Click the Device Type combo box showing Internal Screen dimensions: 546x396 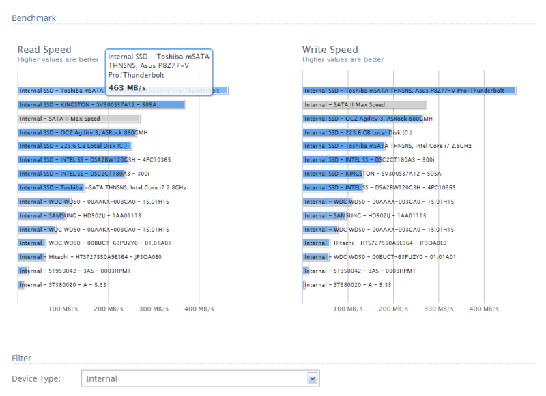point(201,378)
